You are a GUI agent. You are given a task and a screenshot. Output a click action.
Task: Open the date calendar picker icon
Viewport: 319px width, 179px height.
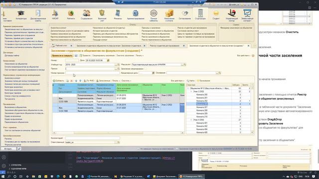pos(108,61)
